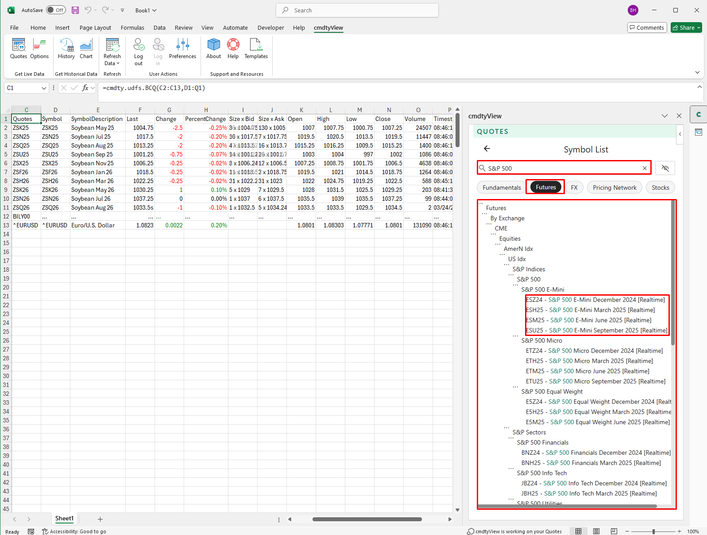
Task: Clear the S&P 500 search text
Action: coord(645,168)
